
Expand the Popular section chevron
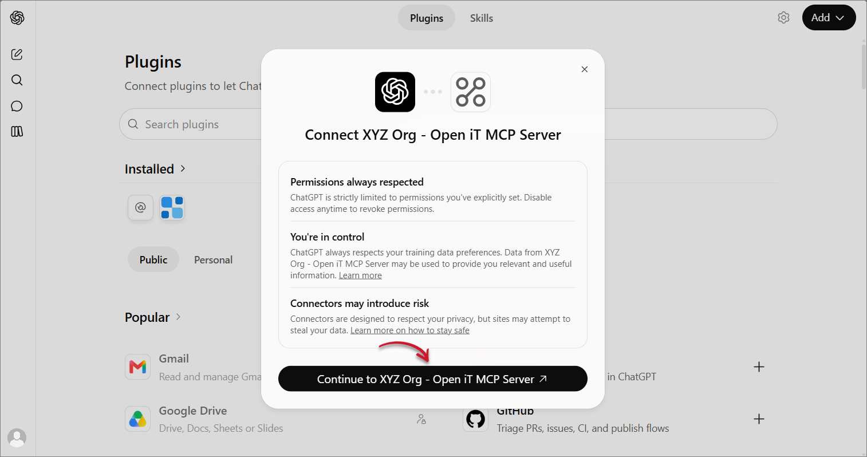click(x=178, y=317)
